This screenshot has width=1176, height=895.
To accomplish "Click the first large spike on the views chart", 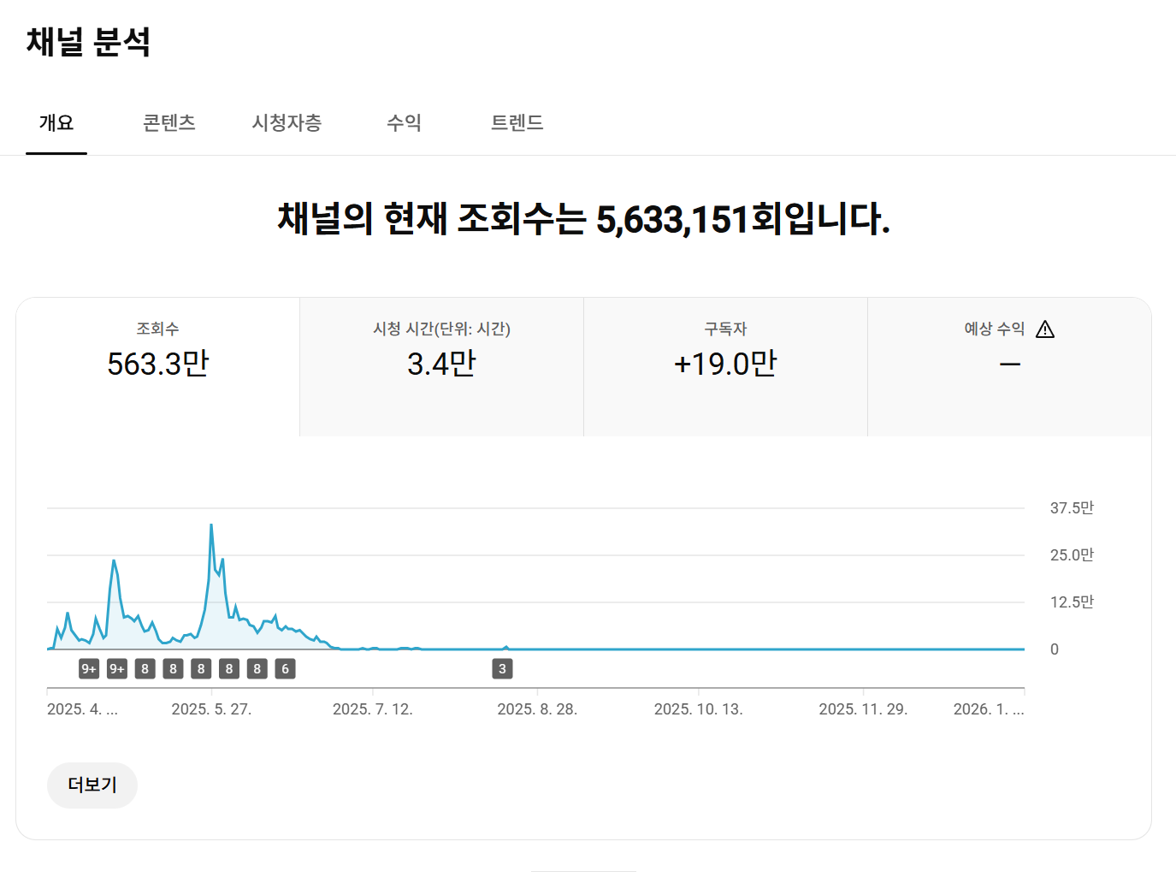I will 114,561.
